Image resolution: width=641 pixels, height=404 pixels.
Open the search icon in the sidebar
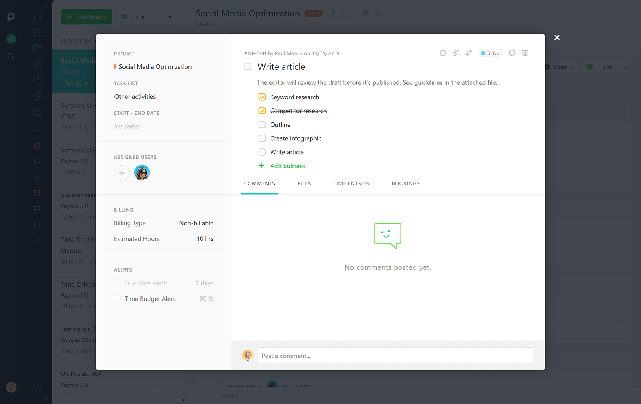11,56
